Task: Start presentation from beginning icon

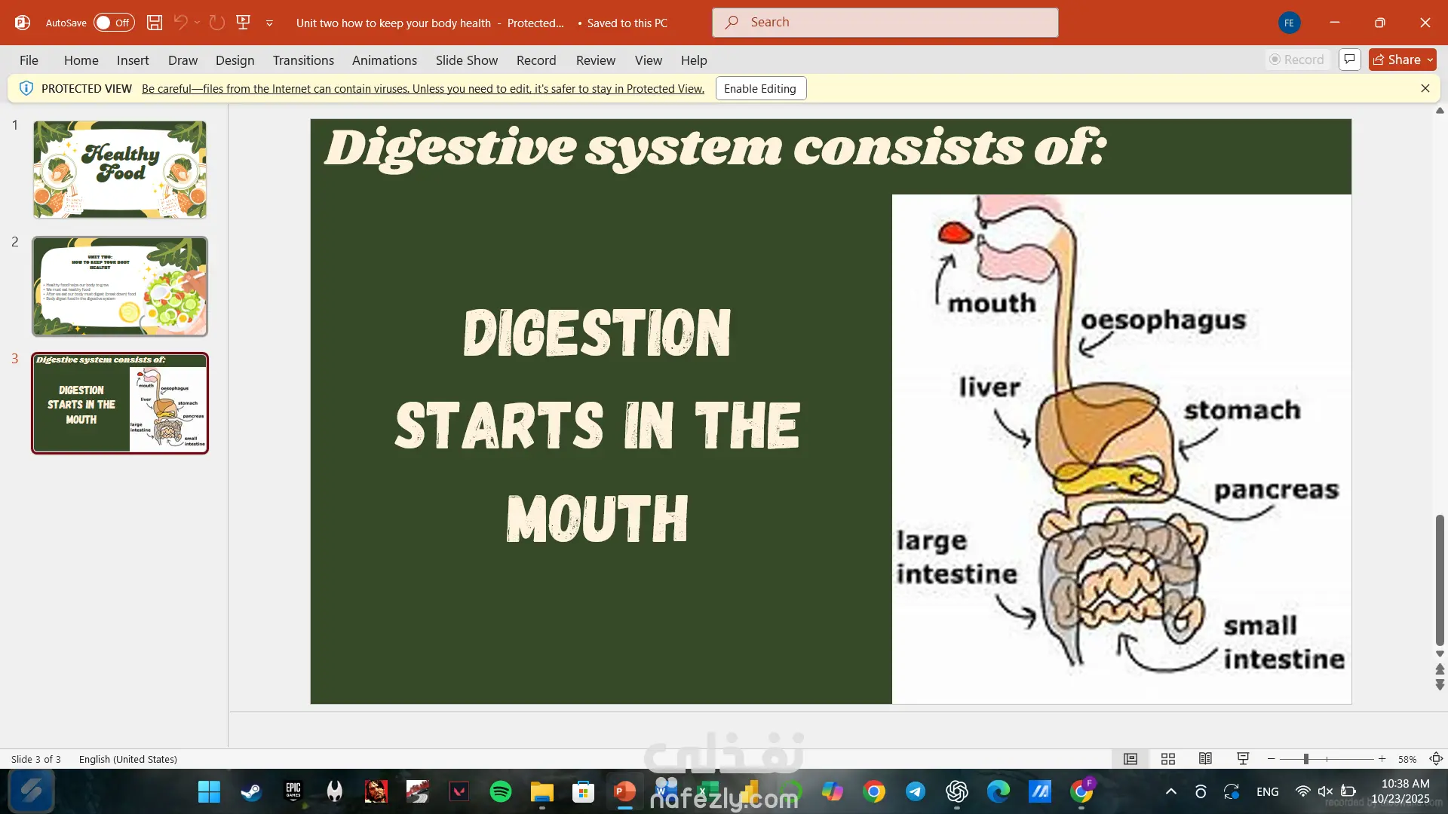Action: pyautogui.click(x=243, y=23)
